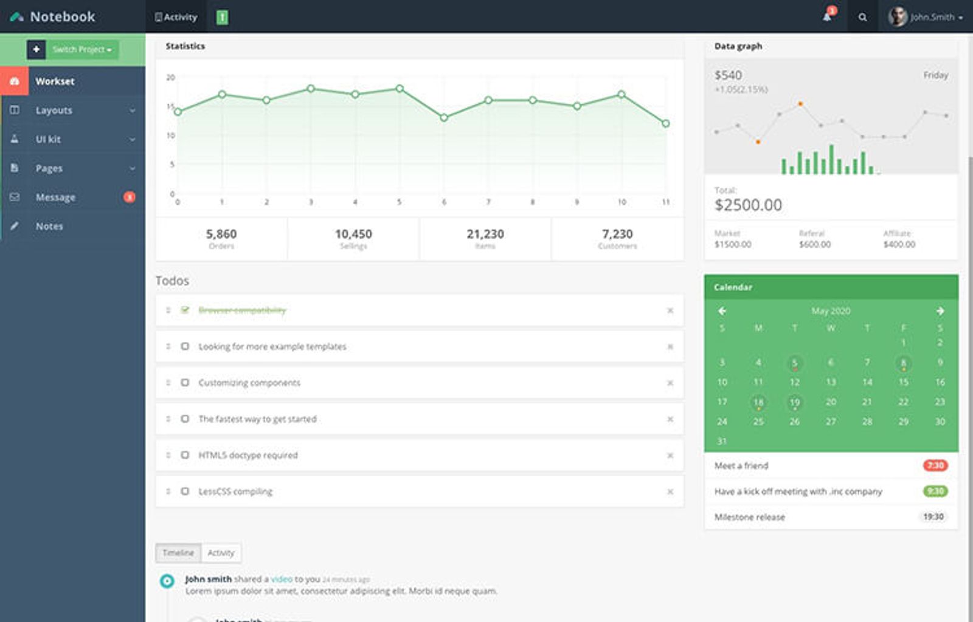The width and height of the screenshot is (973, 622).
Task: Open the video link in timeline
Action: (282, 579)
